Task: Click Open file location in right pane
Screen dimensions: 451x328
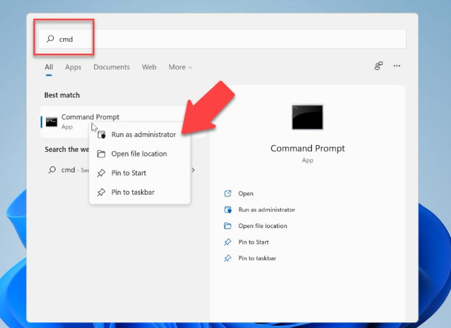Action: coord(263,226)
